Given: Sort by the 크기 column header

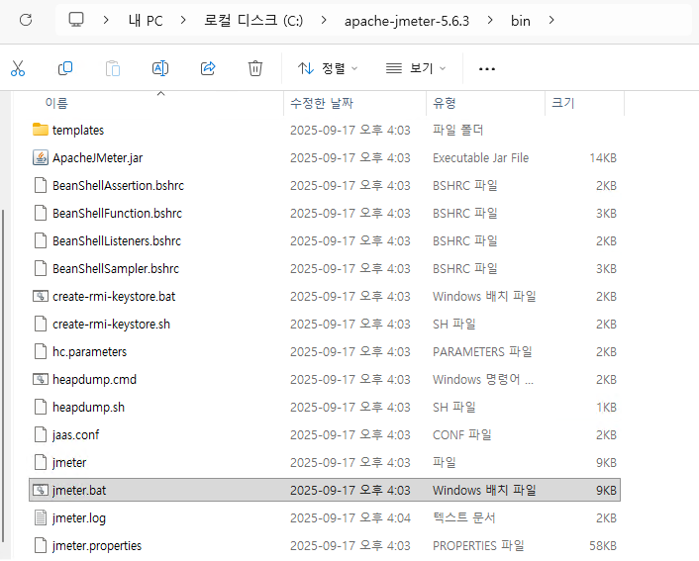Looking at the screenshot, I should [x=563, y=103].
